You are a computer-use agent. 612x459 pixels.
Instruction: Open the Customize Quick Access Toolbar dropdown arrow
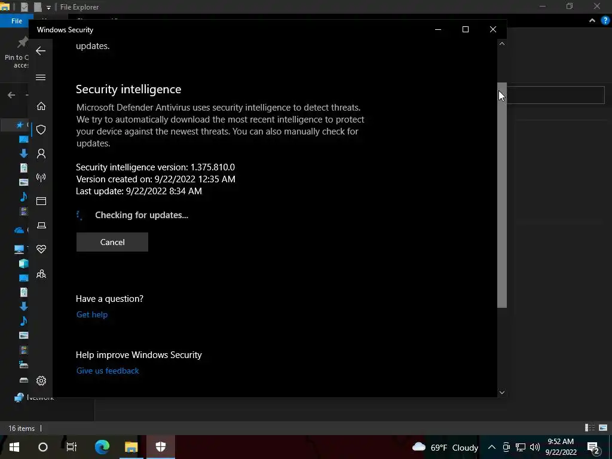(x=48, y=7)
